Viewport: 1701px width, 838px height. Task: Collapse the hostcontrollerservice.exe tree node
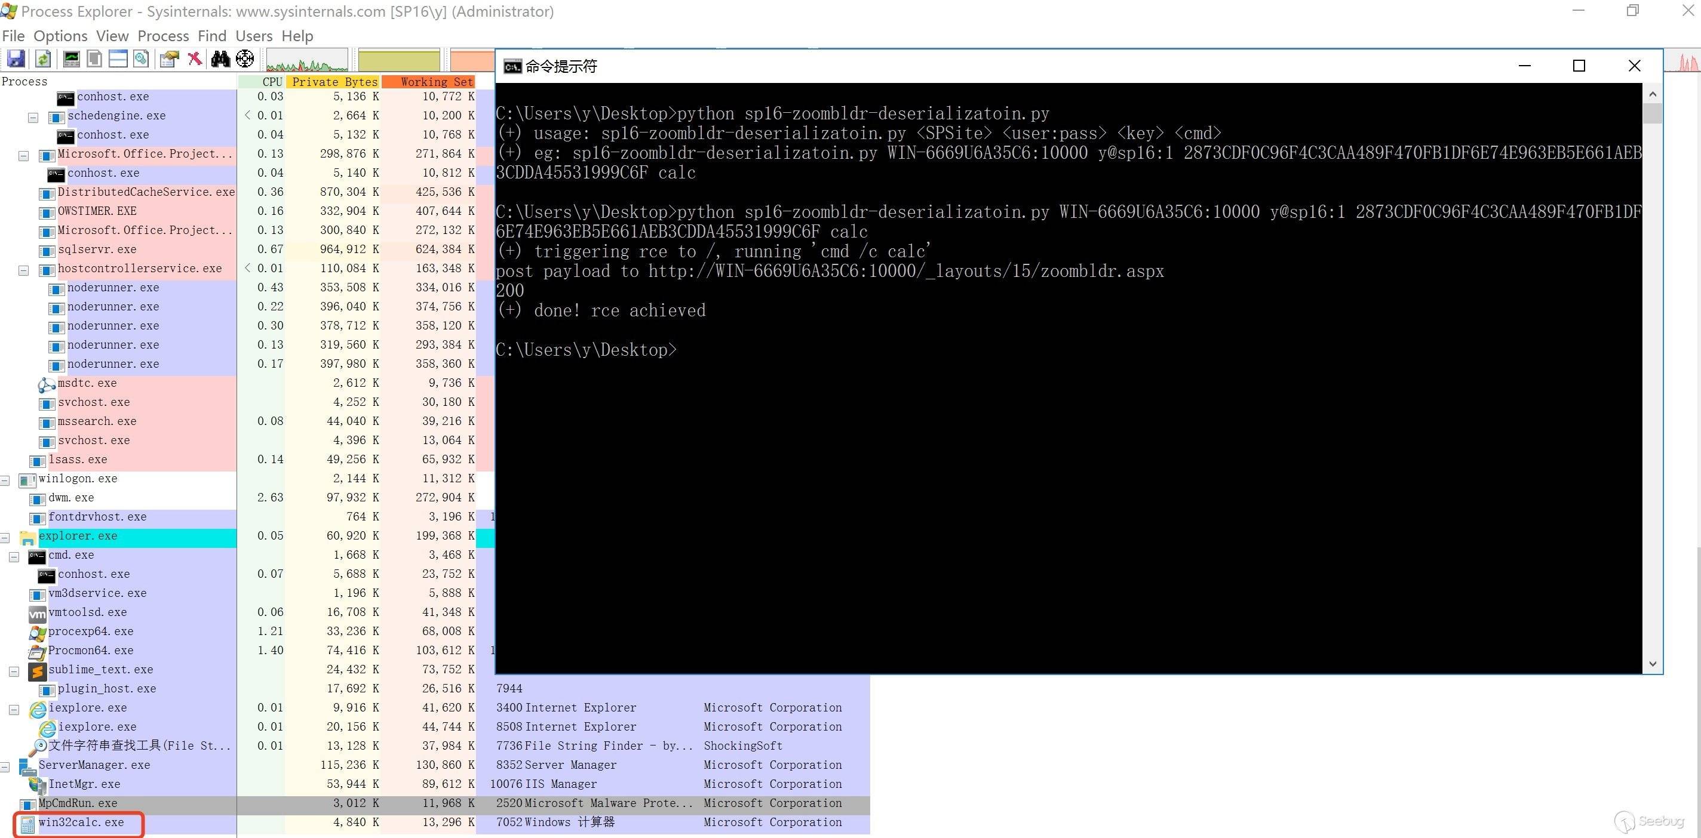(24, 270)
